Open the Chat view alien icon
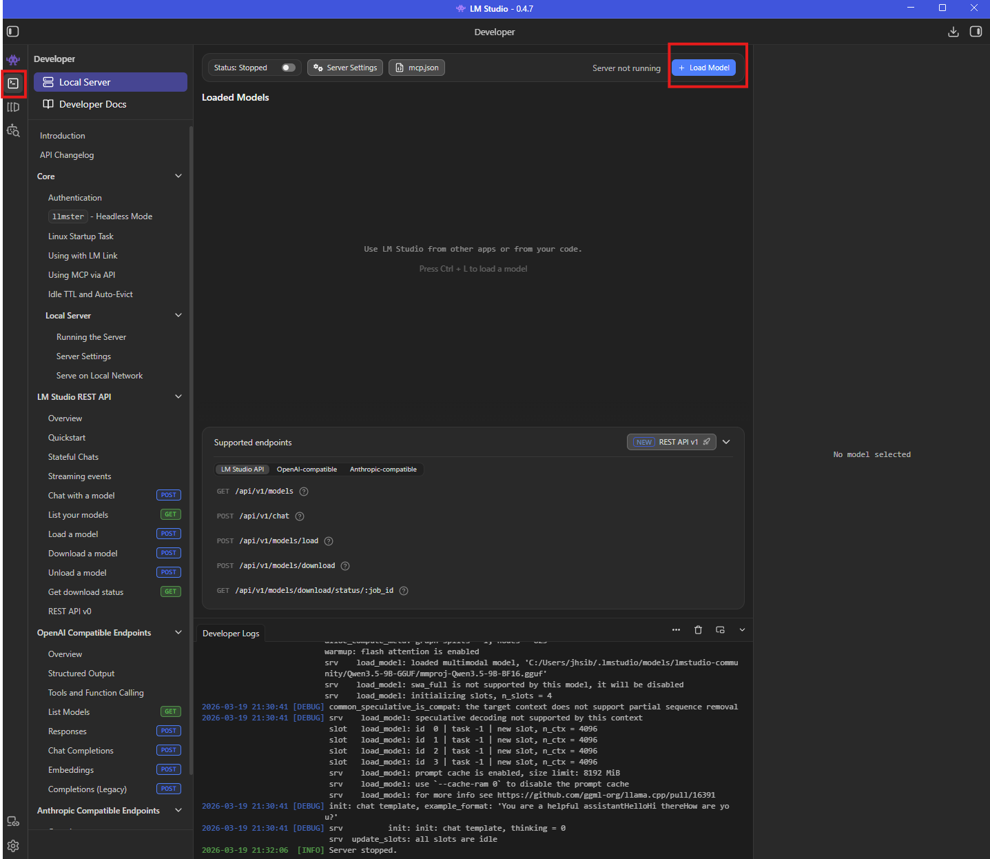The width and height of the screenshot is (990, 859). tap(13, 60)
